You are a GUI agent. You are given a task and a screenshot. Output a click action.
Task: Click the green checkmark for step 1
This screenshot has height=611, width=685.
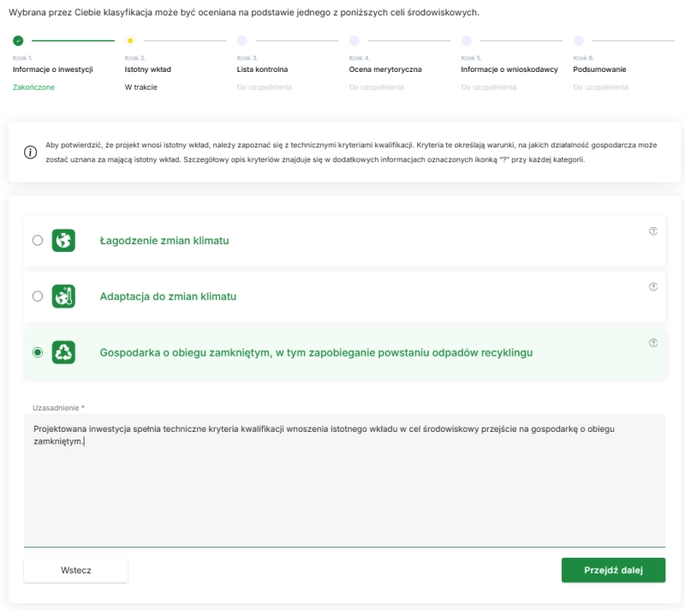click(18, 40)
